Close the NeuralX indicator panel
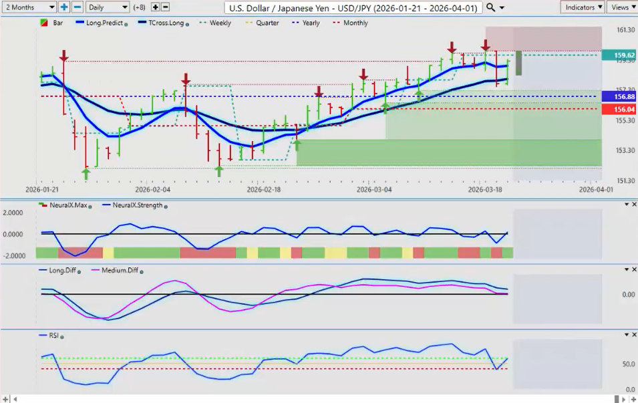Viewport: 638px width, 403px height. point(633,203)
